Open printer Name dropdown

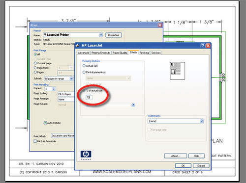(101, 35)
